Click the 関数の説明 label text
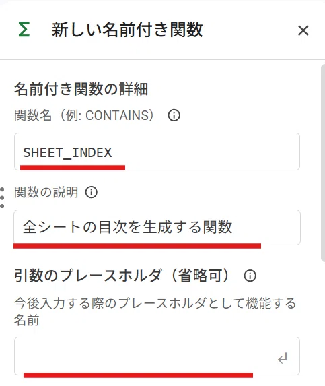The image size is (325, 386). click(46, 192)
